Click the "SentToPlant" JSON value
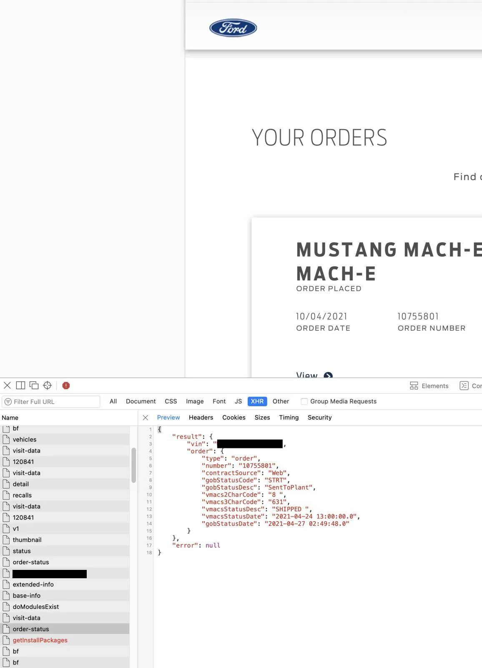Viewport: 482px width, 668px height. 289,487
